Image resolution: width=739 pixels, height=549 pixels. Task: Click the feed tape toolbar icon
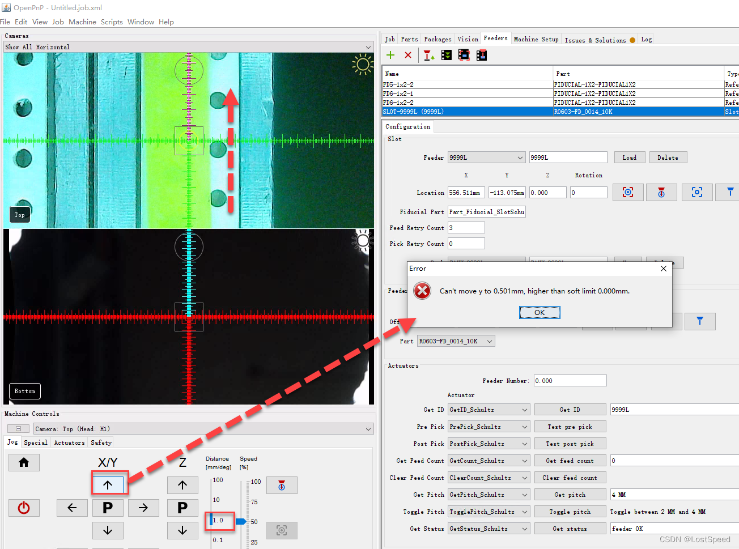pyautogui.click(x=447, y=55)
